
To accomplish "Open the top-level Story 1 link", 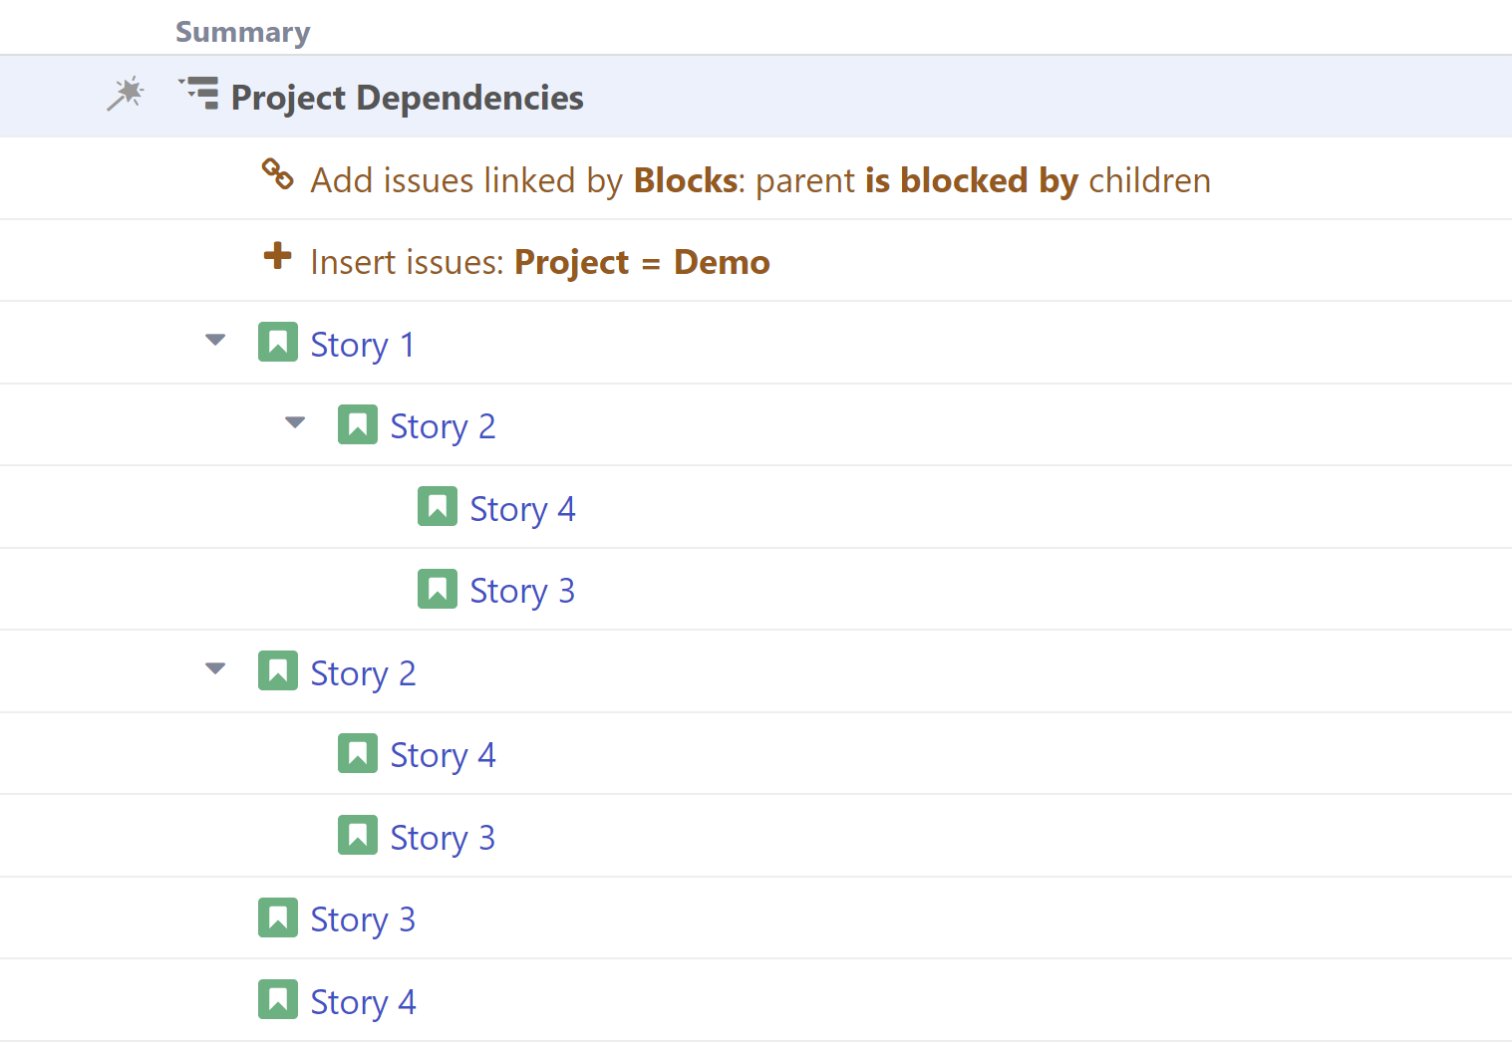I will point(362,345).
